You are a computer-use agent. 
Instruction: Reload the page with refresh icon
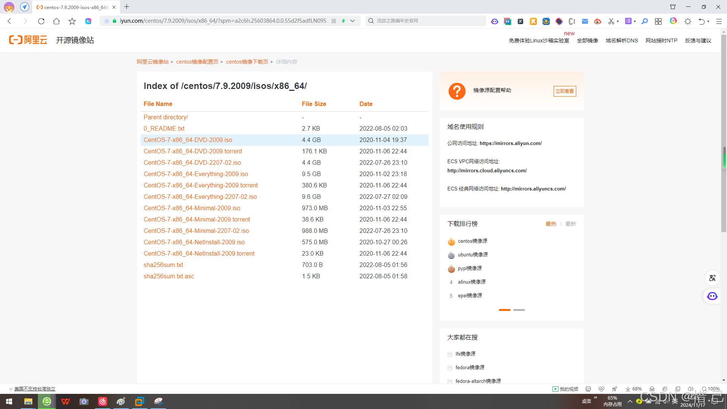[41, 21]
